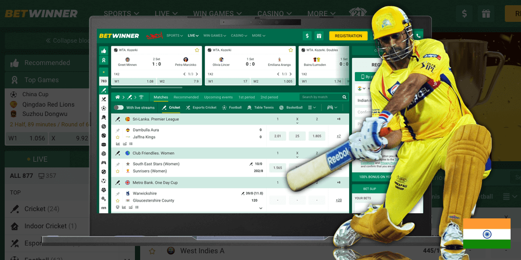Pick W2 7.9 on the Greet Minnen card

178,81
